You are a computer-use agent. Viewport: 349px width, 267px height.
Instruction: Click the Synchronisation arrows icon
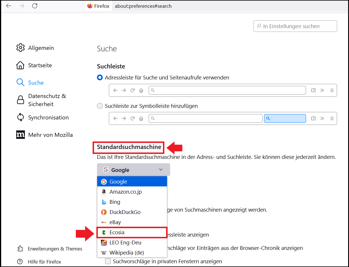20,117
